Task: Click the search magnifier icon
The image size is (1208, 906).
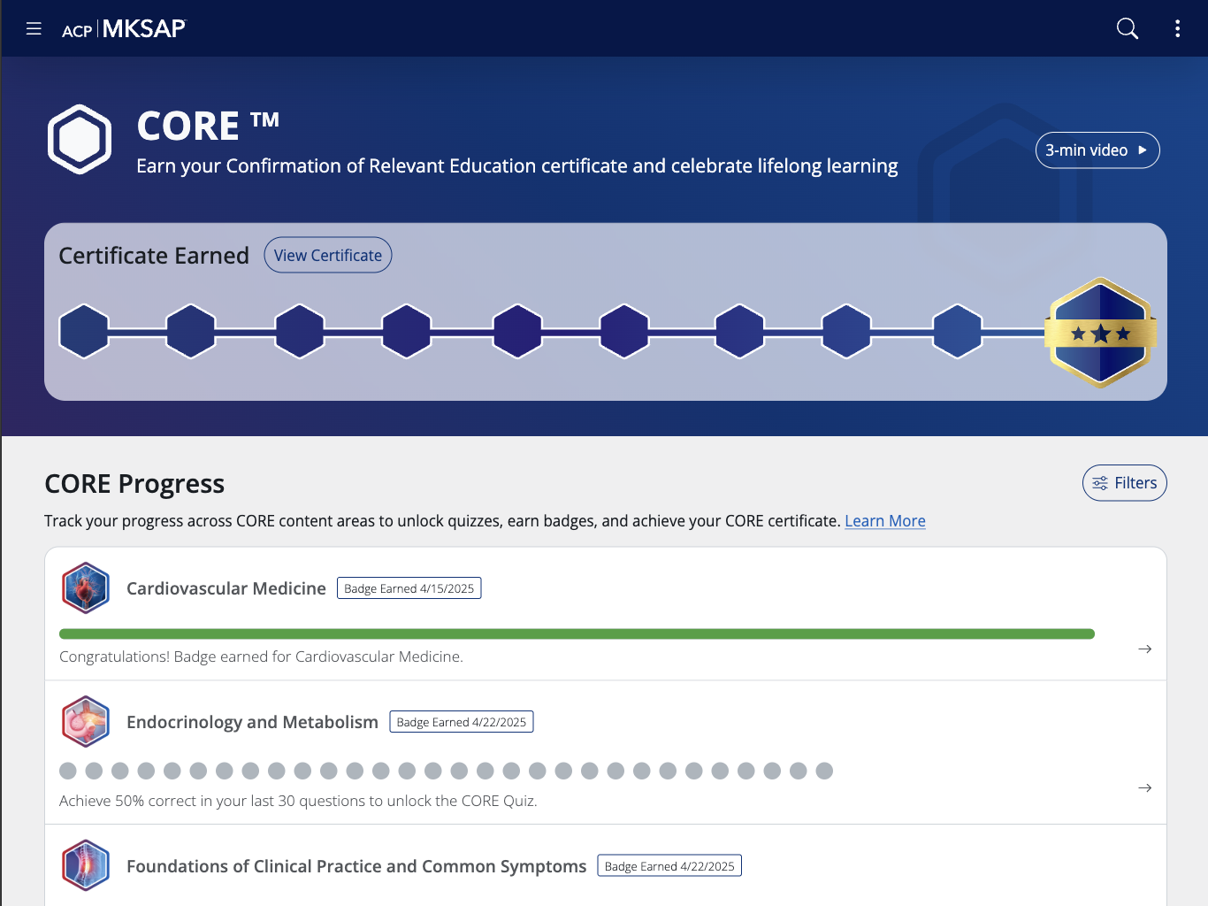Action: click(x=1127, y=28)
